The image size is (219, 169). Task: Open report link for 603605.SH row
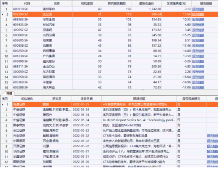pos(198,40)
